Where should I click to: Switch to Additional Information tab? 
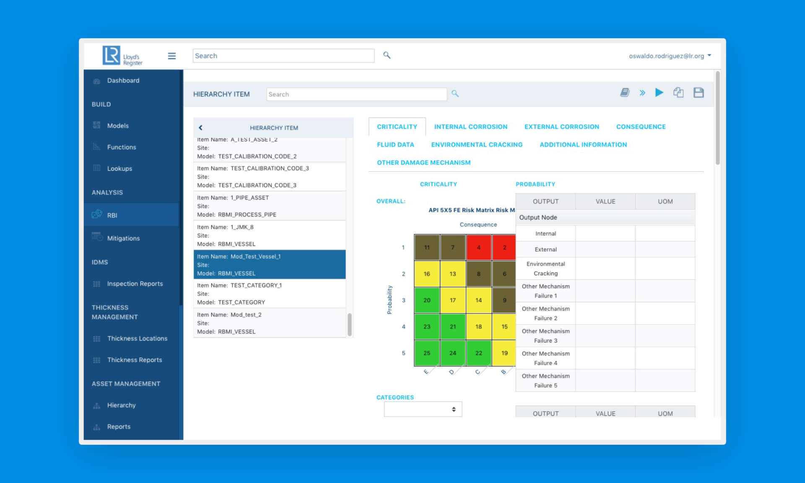(583, 145)
